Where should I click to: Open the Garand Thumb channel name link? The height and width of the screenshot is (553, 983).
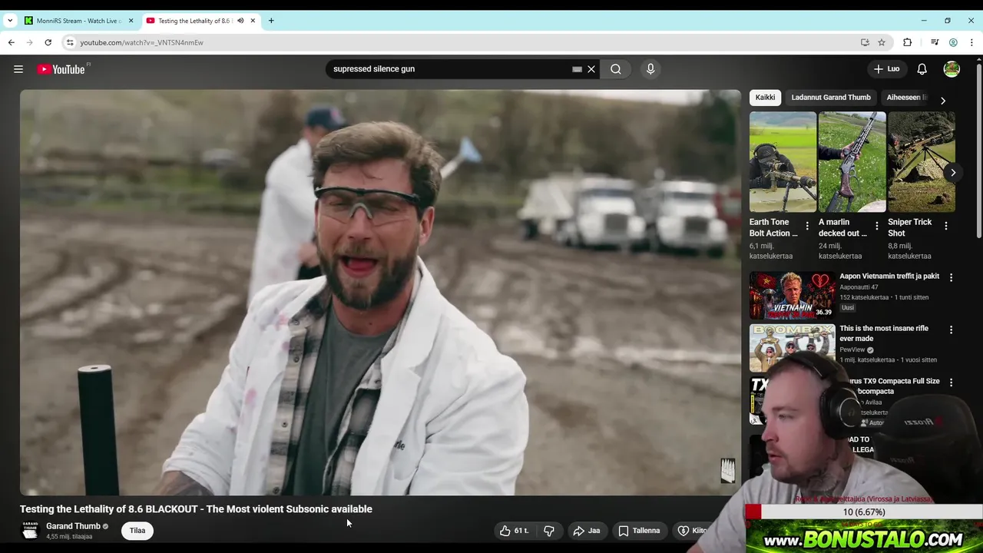[73, 526]
